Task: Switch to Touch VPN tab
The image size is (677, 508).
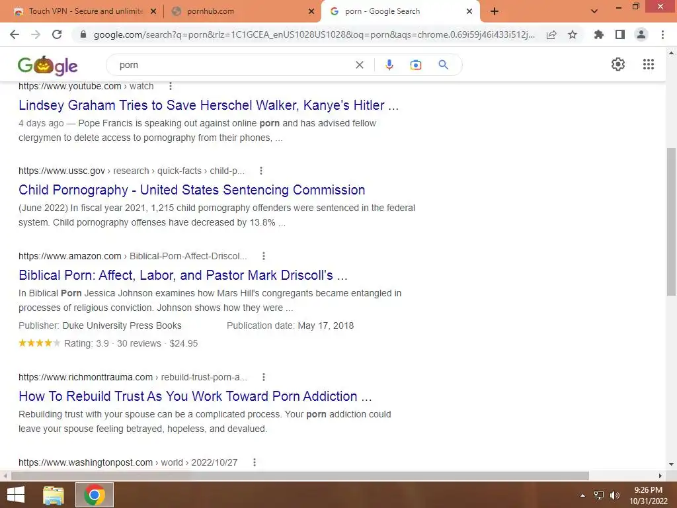Action: [x=85, y=11]
